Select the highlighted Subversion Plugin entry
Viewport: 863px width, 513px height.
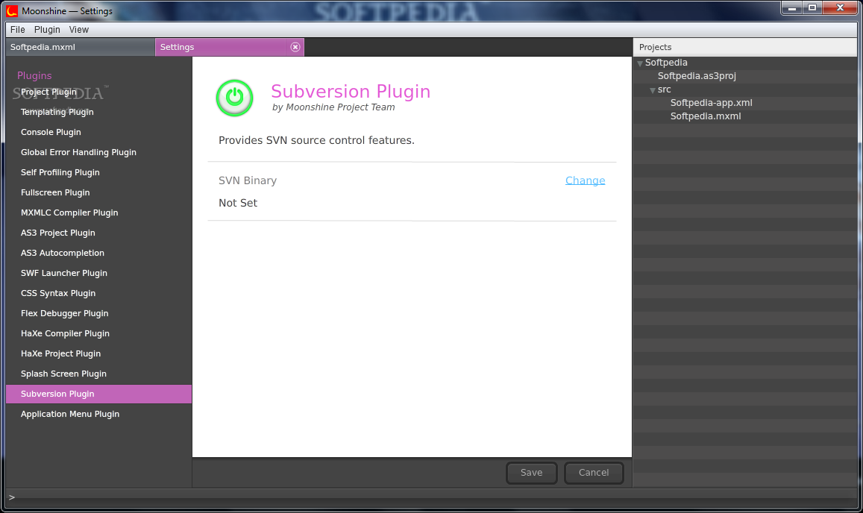tap(98, 394)
